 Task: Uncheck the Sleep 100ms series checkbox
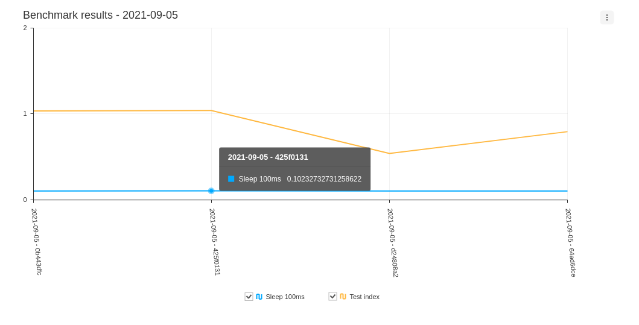tap(249, 297)
